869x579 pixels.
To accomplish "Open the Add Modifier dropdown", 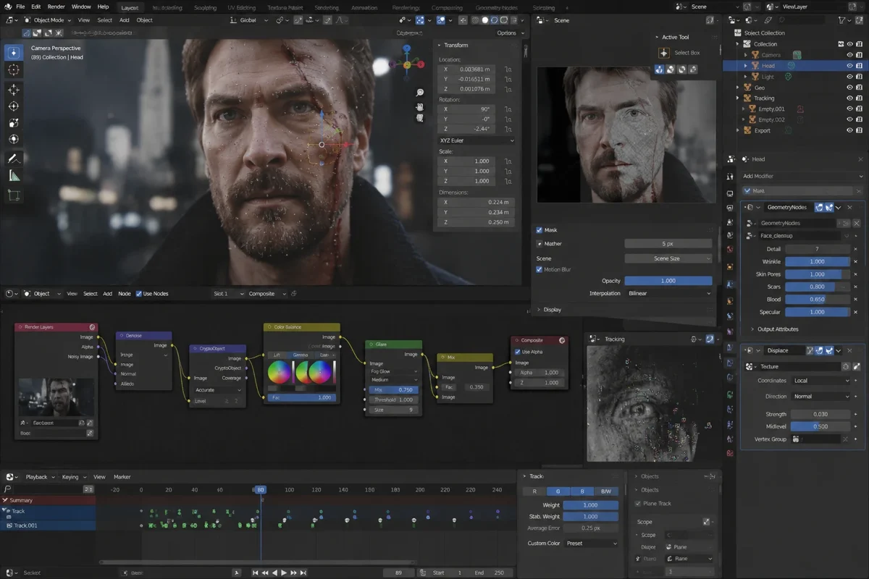I will coord(802,176).
